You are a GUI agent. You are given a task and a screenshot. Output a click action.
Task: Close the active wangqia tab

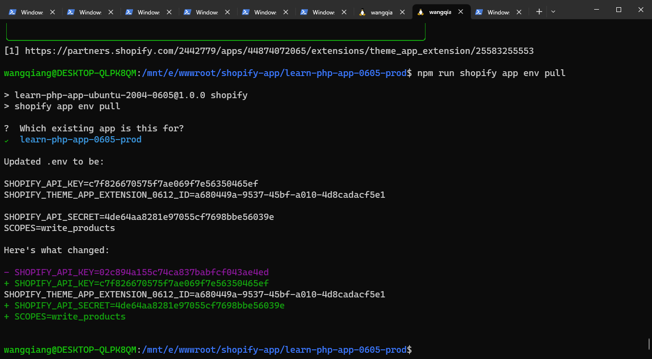coord(461,12)
